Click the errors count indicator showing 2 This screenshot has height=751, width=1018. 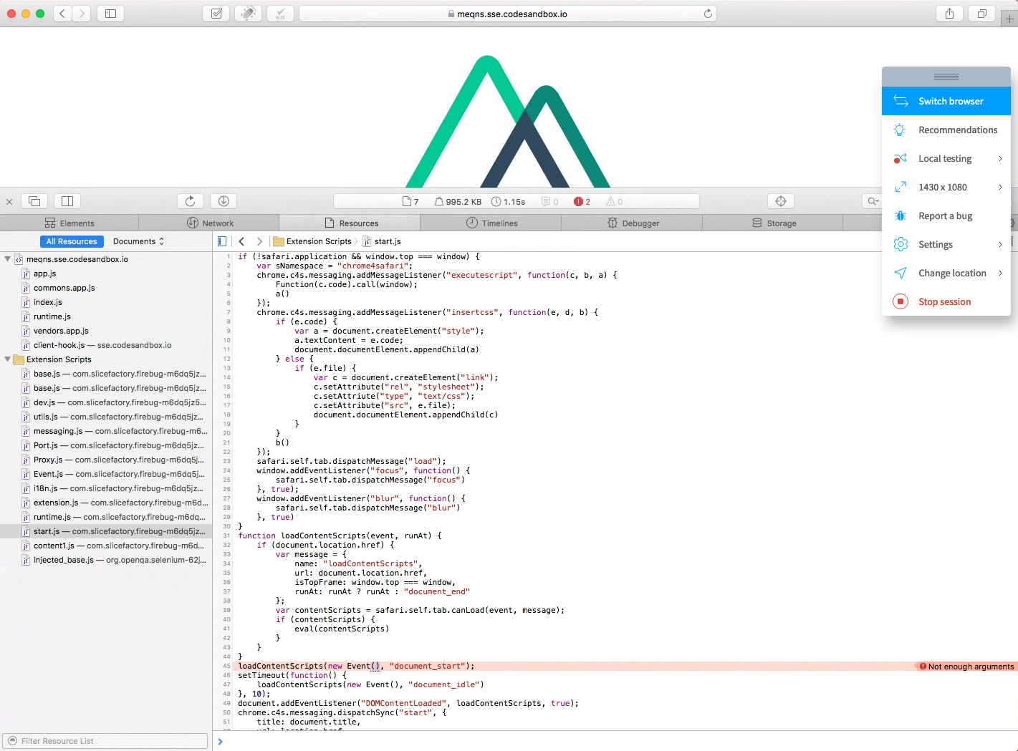(x=582, y=202)
